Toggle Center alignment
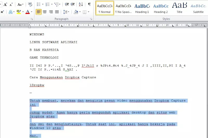 pyautogui.click(x=45, y=12)
